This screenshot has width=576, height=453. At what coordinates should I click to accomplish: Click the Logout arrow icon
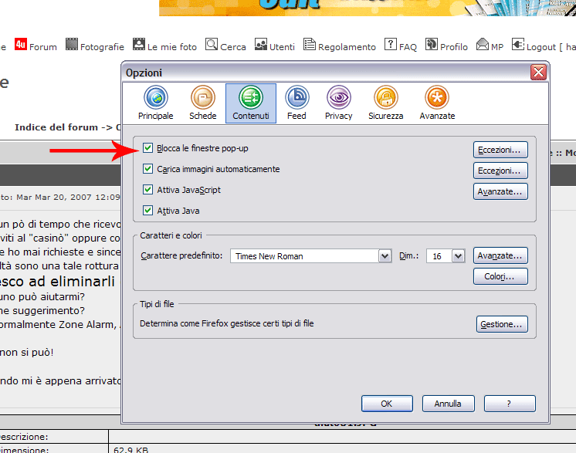[x=518, y=44]
